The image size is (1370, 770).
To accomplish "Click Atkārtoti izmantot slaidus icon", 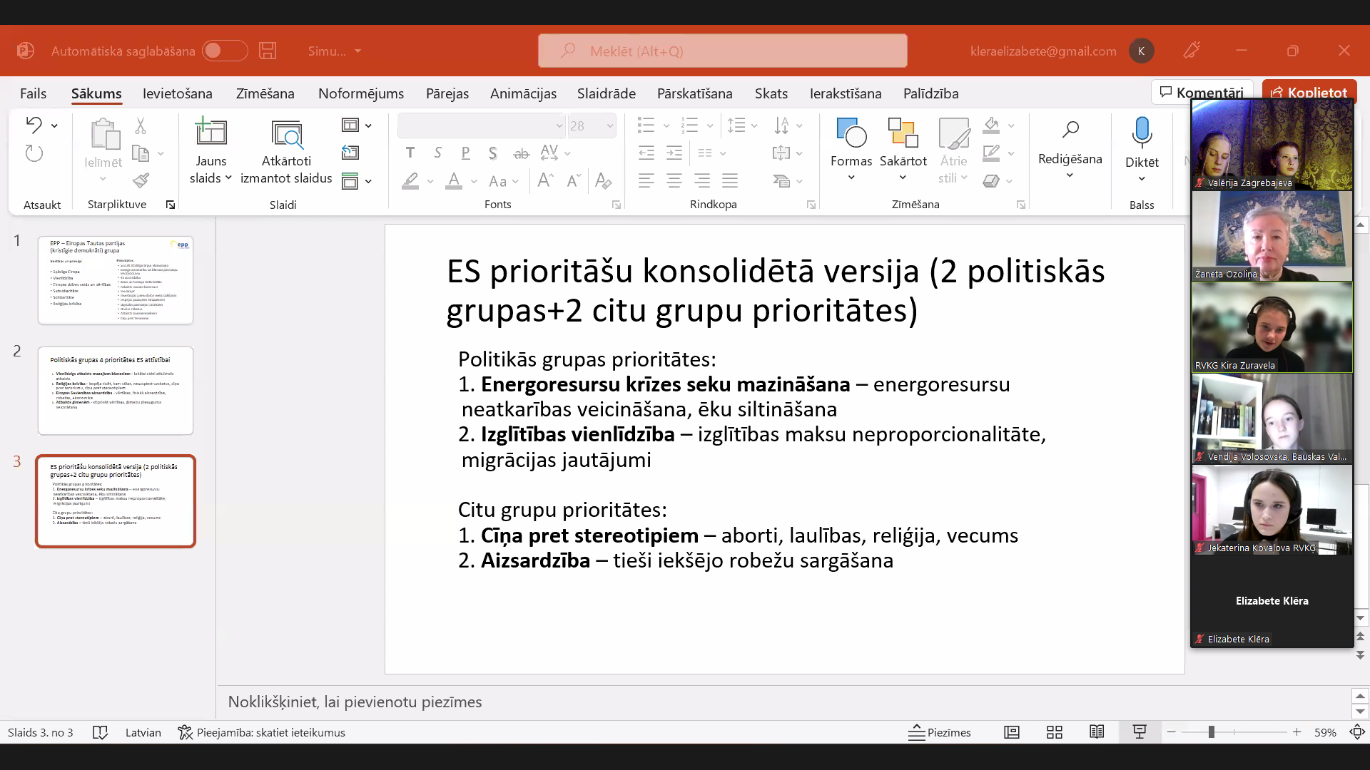I will 287,134.
